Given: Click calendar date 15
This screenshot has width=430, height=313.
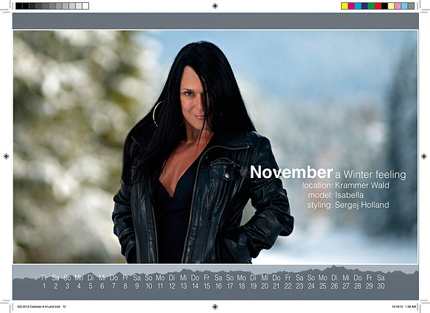Looking at the screenshot, I should tap(207, 286).
